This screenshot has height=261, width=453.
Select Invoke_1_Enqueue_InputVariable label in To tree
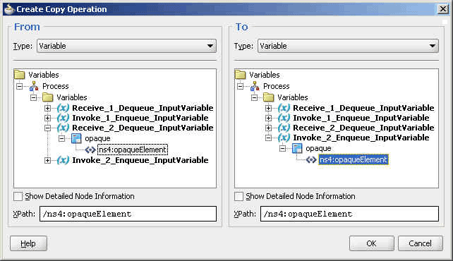[361, 118]
